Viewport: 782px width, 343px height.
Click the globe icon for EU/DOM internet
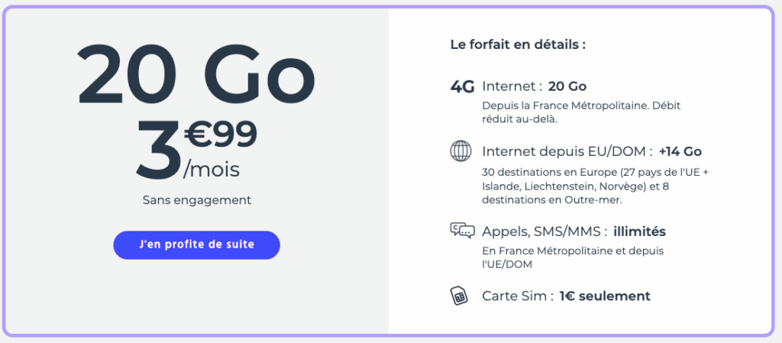[461, 151]
